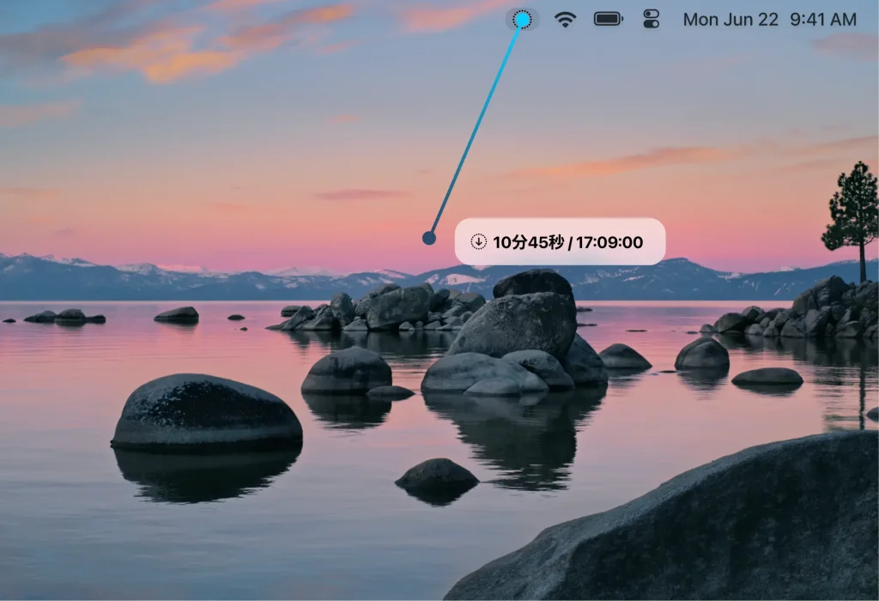Click the dark blue handle at the line's end
879x601 pixels.
tap(429, 238)
